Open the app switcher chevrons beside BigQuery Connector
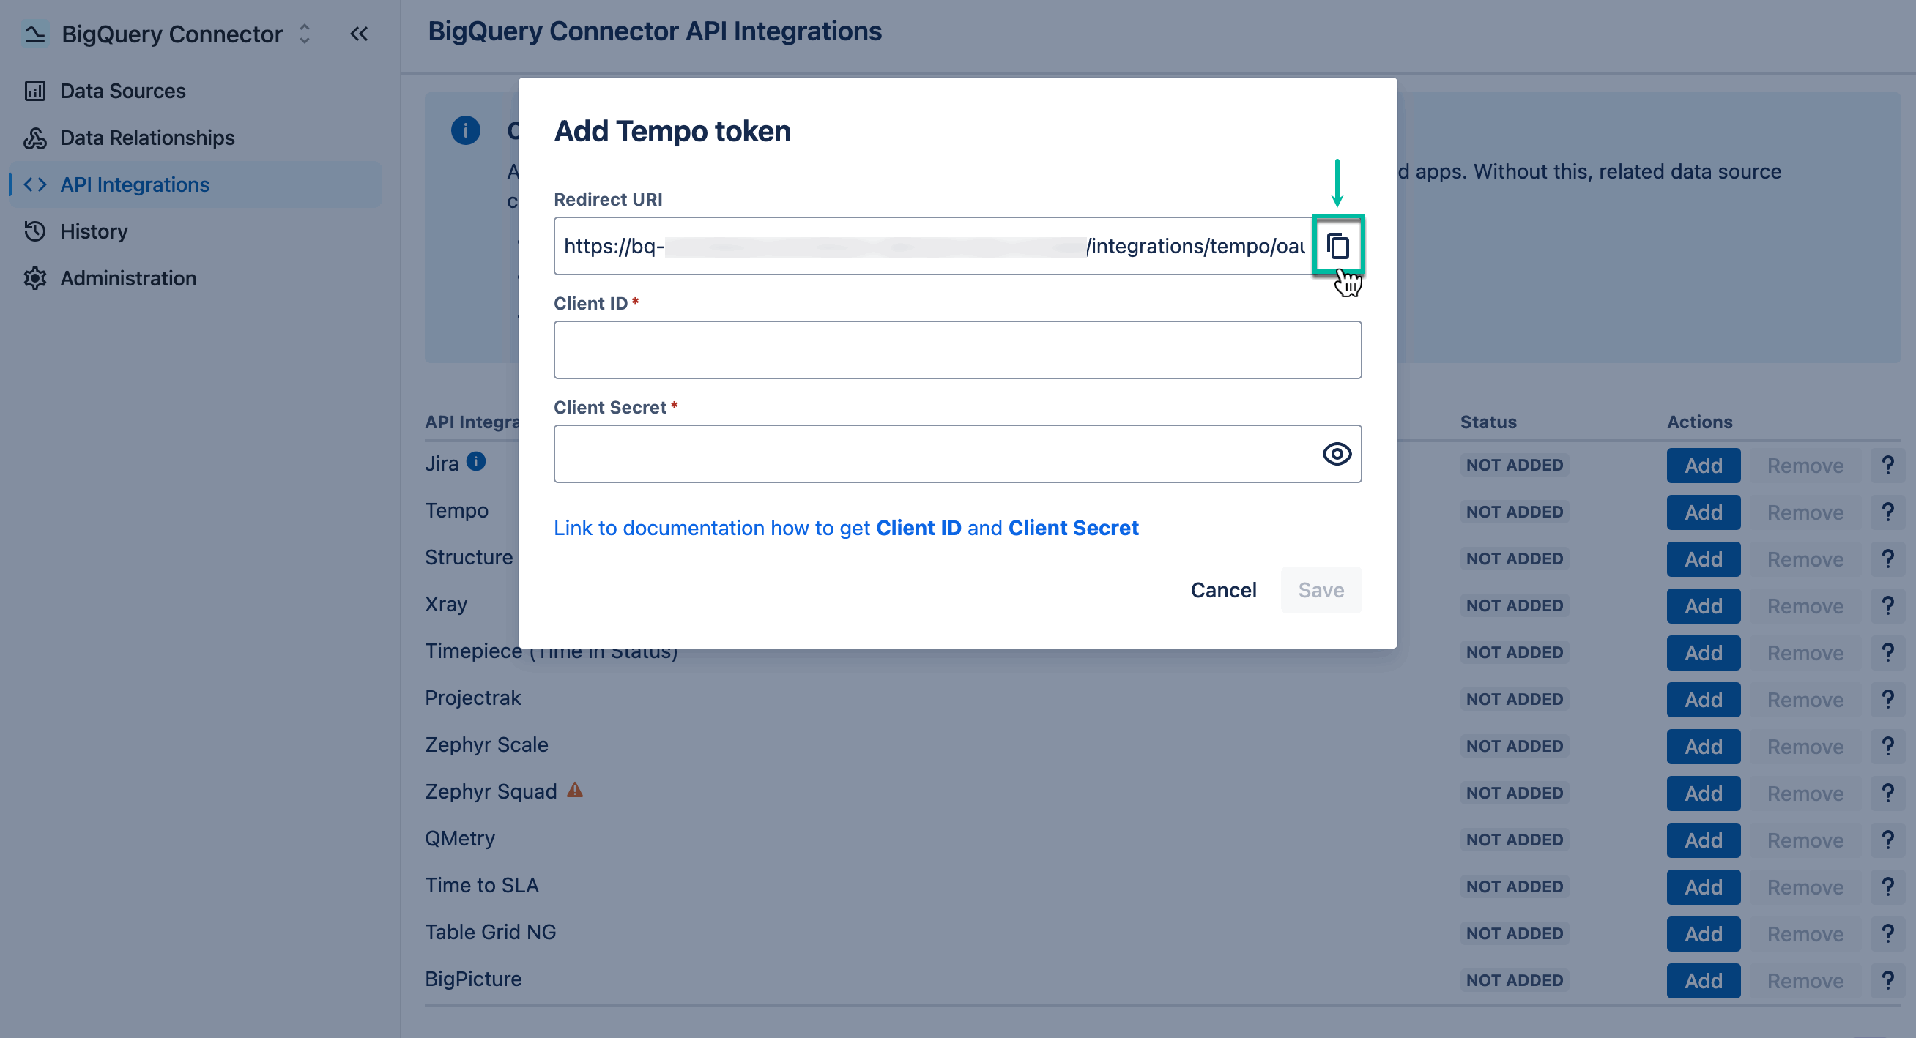 [304, 34]
